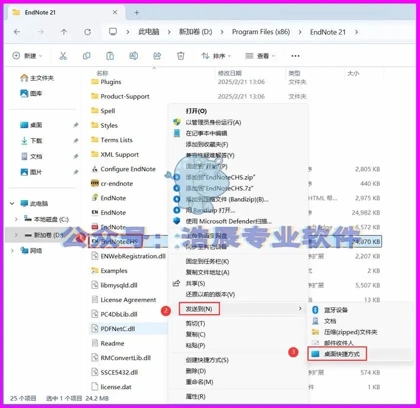Screen dimensions: 420x408
Task: Expand chevron after 此电脑 in address bar
Action: click(169, 32)
